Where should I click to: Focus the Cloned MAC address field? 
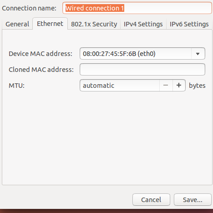(x=142, y=70)
